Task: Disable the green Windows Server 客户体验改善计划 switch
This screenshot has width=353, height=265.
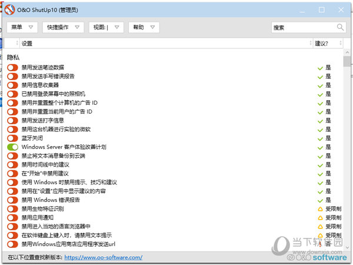Action: 12,147
